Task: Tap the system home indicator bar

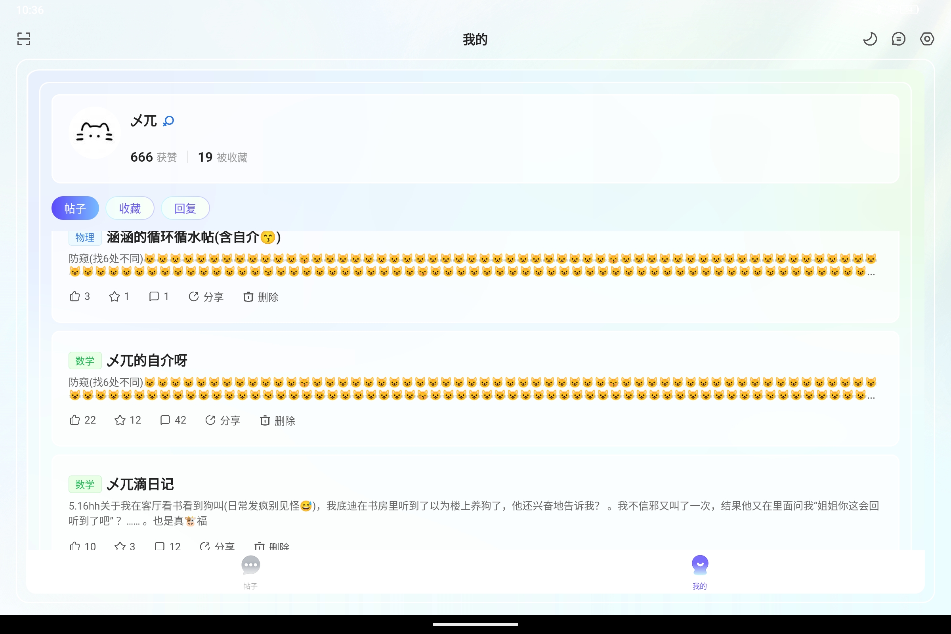Action: (x=475, y=624)
